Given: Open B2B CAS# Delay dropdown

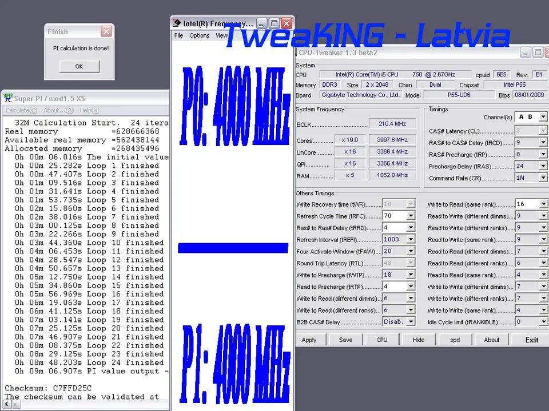Looking at the screenshot, I should pyautogui.click(x=411, y=322).
